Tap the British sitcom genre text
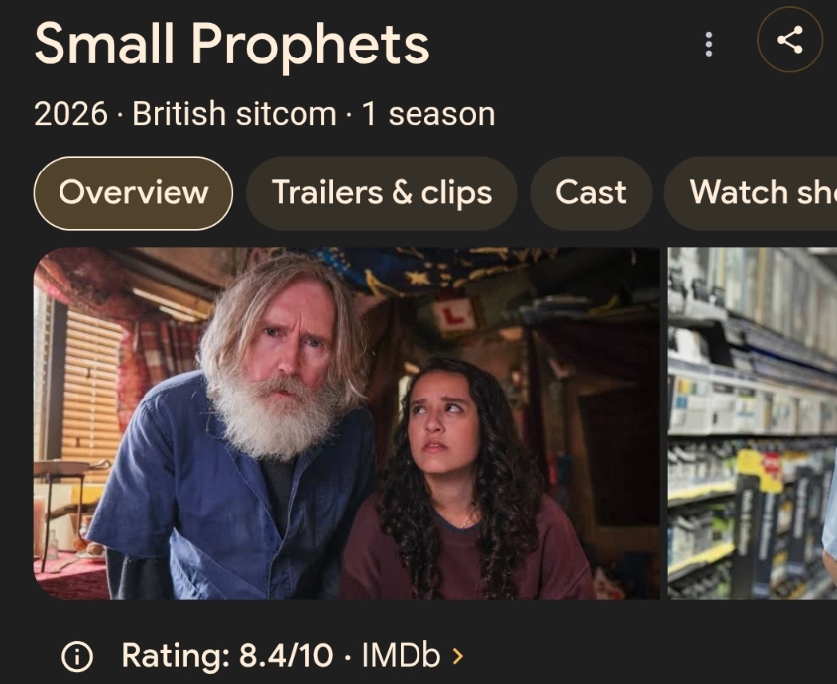 (x=234, y=114)
